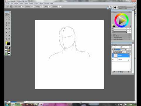Open the Edit menu
141x106 pixels.
coord(12,3)
